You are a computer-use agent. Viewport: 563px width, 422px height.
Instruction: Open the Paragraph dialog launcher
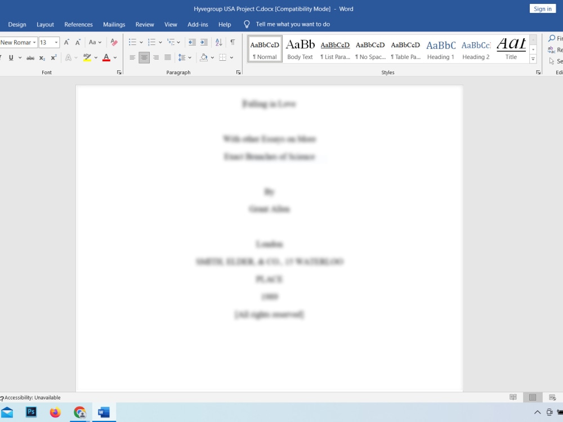tap(238, 73)
